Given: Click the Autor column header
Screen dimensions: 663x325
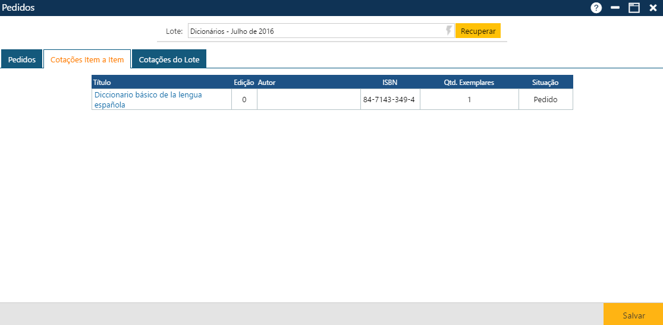Looking at the screenshot, I should [x=267, y=83].
